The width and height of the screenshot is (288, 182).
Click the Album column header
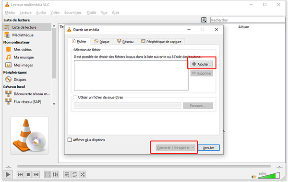243,27
